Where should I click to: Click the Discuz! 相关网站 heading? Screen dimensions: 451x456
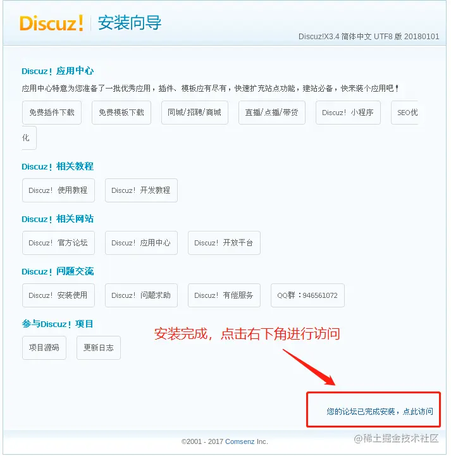coord(58,219)
